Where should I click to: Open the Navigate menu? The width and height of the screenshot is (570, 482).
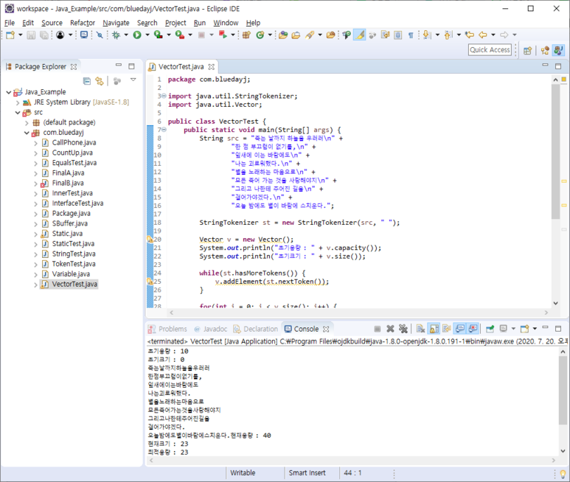pos(116,23)
